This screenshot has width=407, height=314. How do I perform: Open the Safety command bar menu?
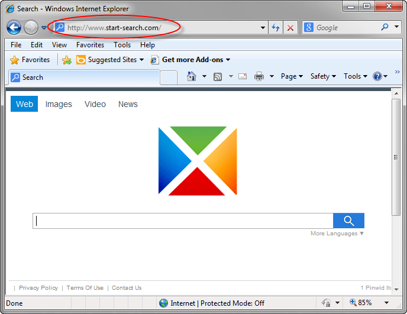click(323, 76)
